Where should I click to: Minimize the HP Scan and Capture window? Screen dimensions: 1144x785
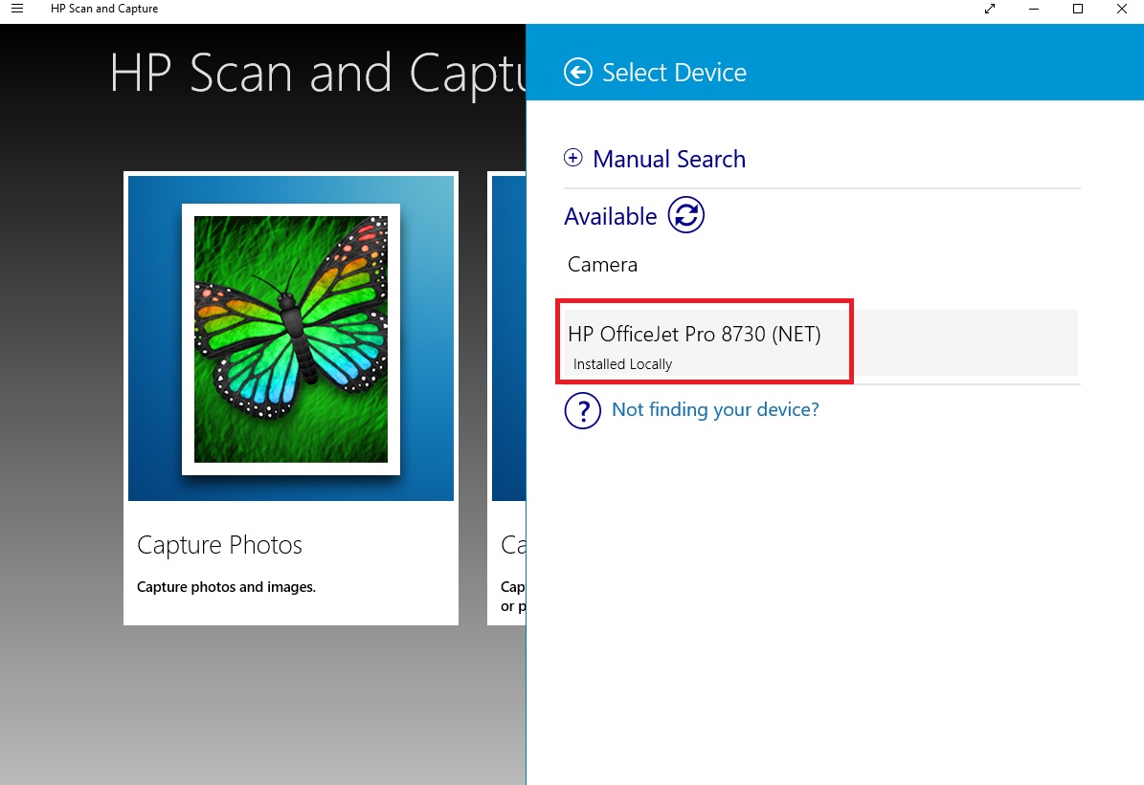[x=1034, y=9]
